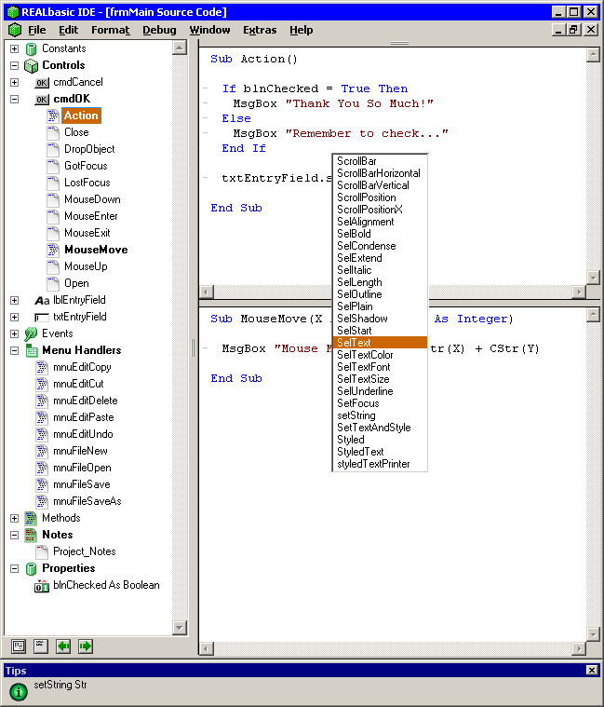The image size is (604, 707).
Task: Open the Extras menu
Action: 260,30
